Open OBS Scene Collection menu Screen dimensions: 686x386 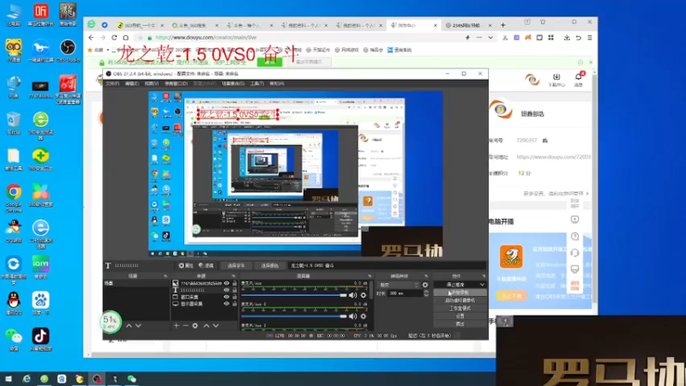click(x=232, y=83)
